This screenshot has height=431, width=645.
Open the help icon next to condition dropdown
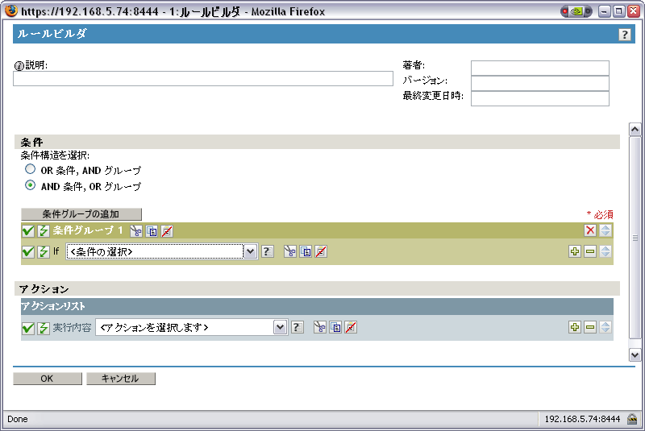pyautogui.click(x=268, y=251)
